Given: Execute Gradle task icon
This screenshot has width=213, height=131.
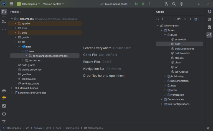Looking at the screenshot, I should [x=179, y=19].
